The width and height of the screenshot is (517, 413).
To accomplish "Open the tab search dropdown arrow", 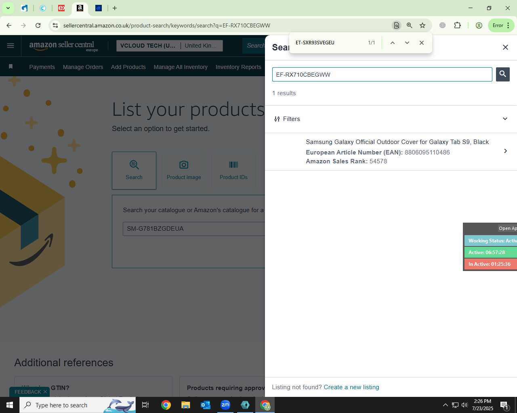I will pyautogui.click(x=8, y=8).
